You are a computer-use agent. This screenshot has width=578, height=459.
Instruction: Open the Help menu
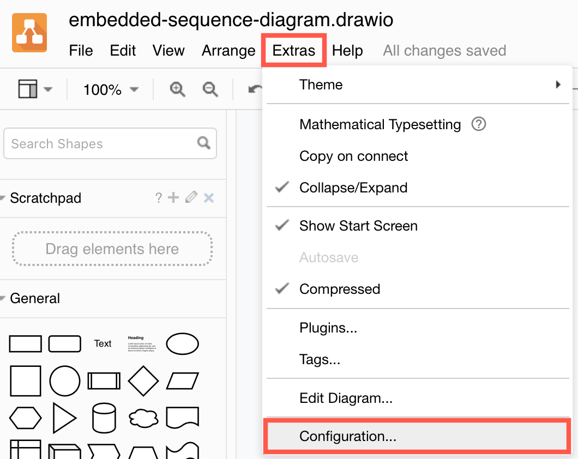pos(348,50)
